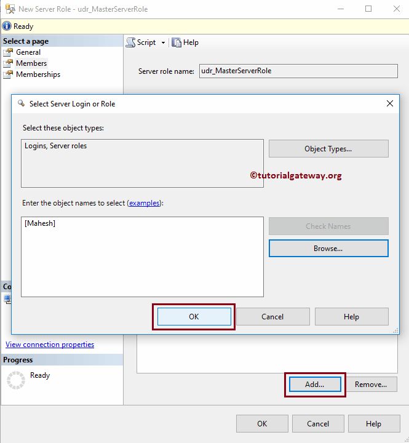
Task: Click the Members page icon
Action: [8, 63]
